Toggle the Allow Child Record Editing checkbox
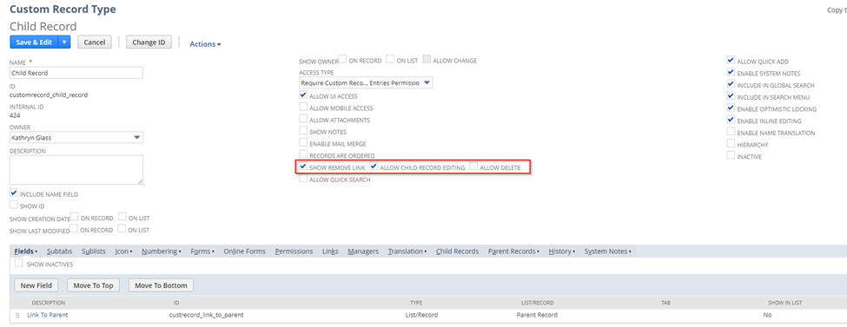847x327 pixels. (374, 167)
